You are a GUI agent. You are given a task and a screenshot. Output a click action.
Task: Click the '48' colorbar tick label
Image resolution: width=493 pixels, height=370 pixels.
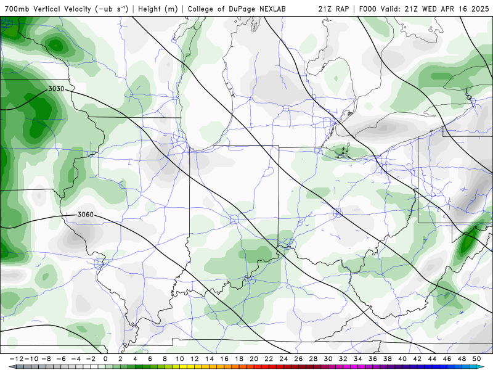(x=462, y=359)
